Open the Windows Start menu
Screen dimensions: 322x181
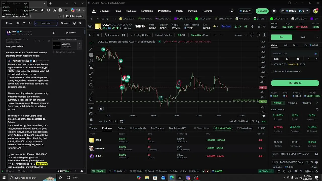pos(4,178)
